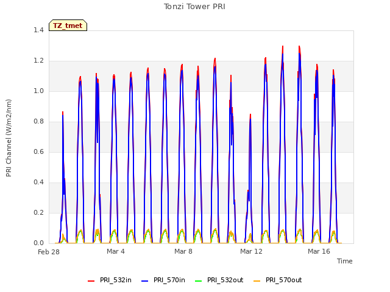This screenshot has height=292, width=390.
Task: Toggle the PRI_570in legend label
Action: tap(169, 280)
